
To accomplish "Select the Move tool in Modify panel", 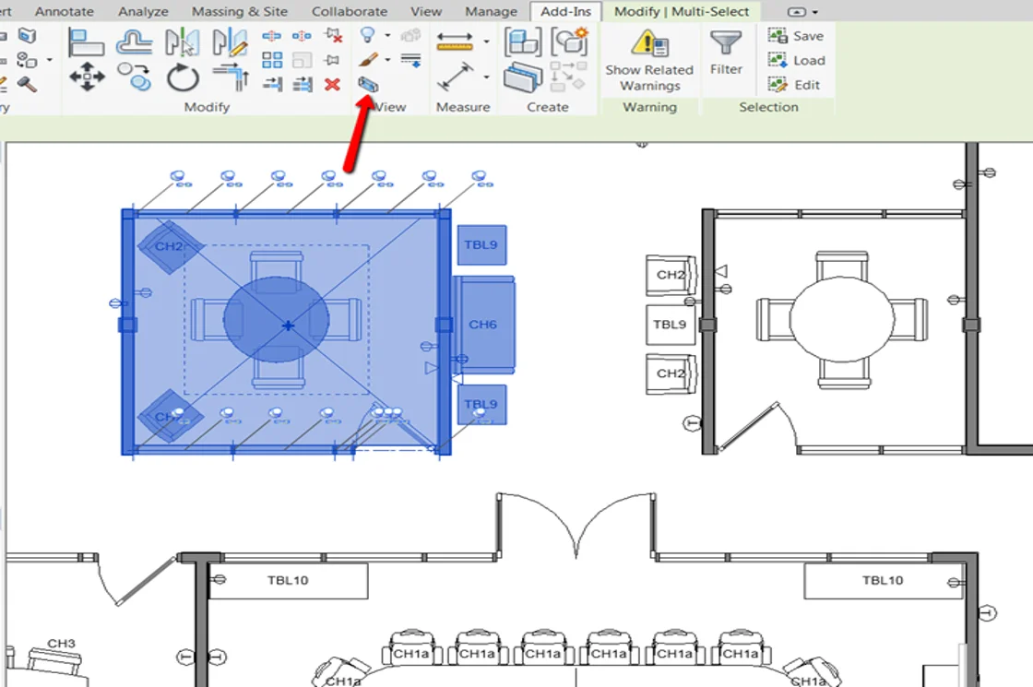I will coord(87,77).
